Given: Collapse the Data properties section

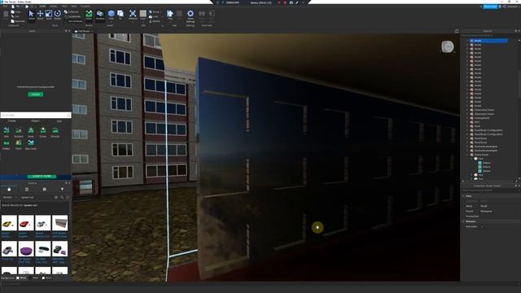Looking at the screenshot, I should point(464,196).
